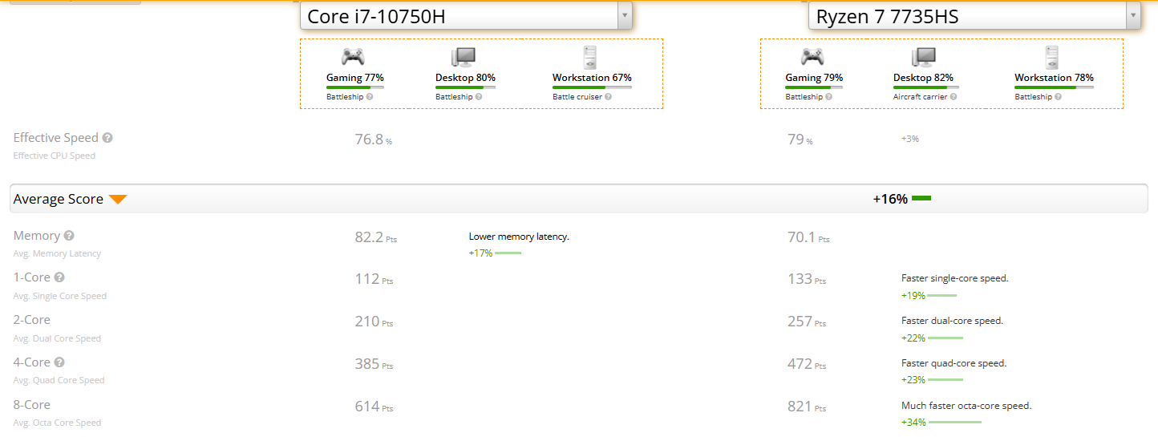Click the Battle cruiser rating label
The image size is (1158, 437).
pyautogui.click(x=577, y=97)
